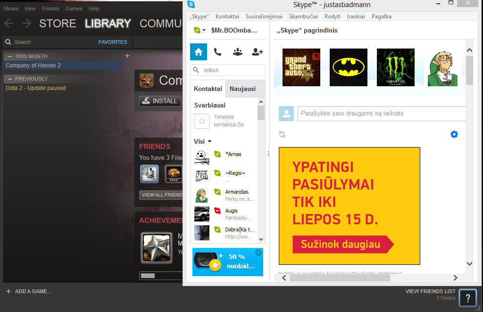
Task: Switch to the Naujausi tab
Action: pos(245,89)
